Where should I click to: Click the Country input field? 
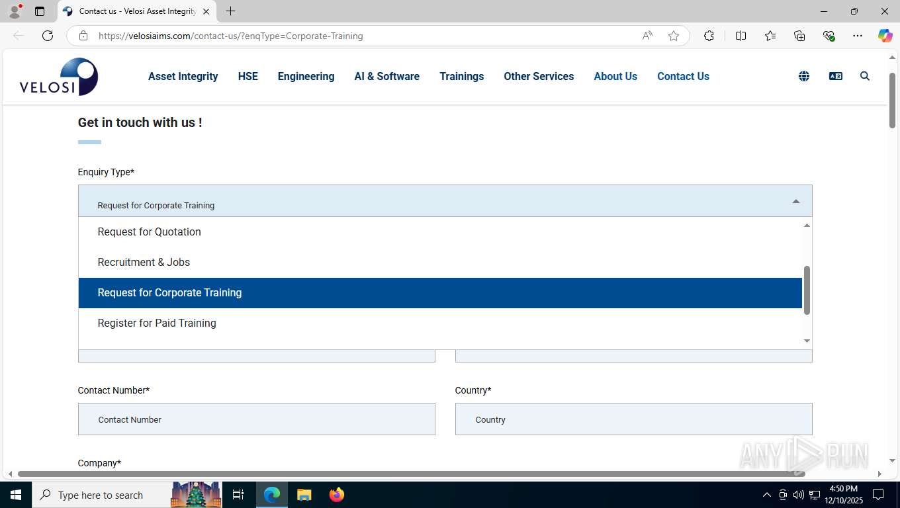(634, 419)
